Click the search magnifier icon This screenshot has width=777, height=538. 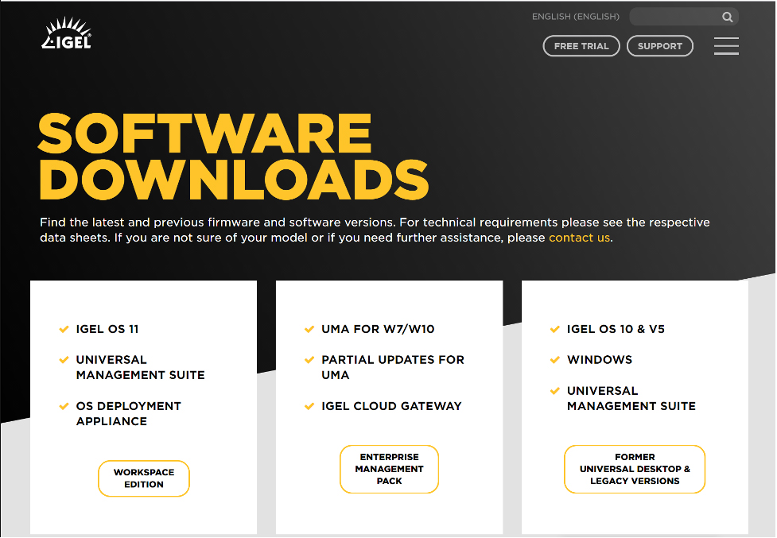click(x=727, y=17)
